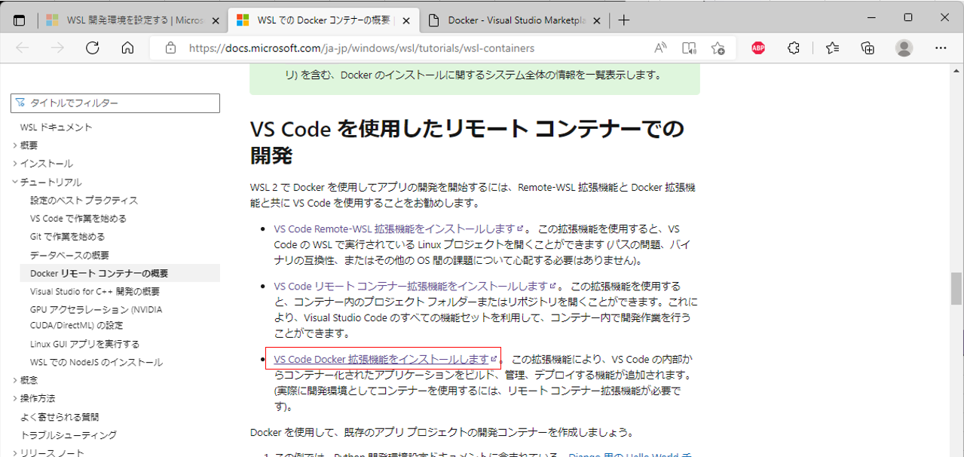Open the Edge profile avatar
This screenshot has width=964, height=457.
(x=903, y=47)
